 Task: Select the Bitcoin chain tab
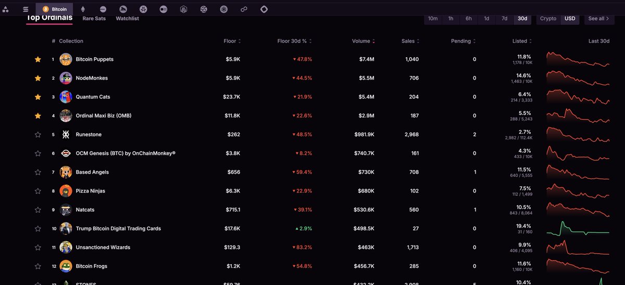point(55,9)
